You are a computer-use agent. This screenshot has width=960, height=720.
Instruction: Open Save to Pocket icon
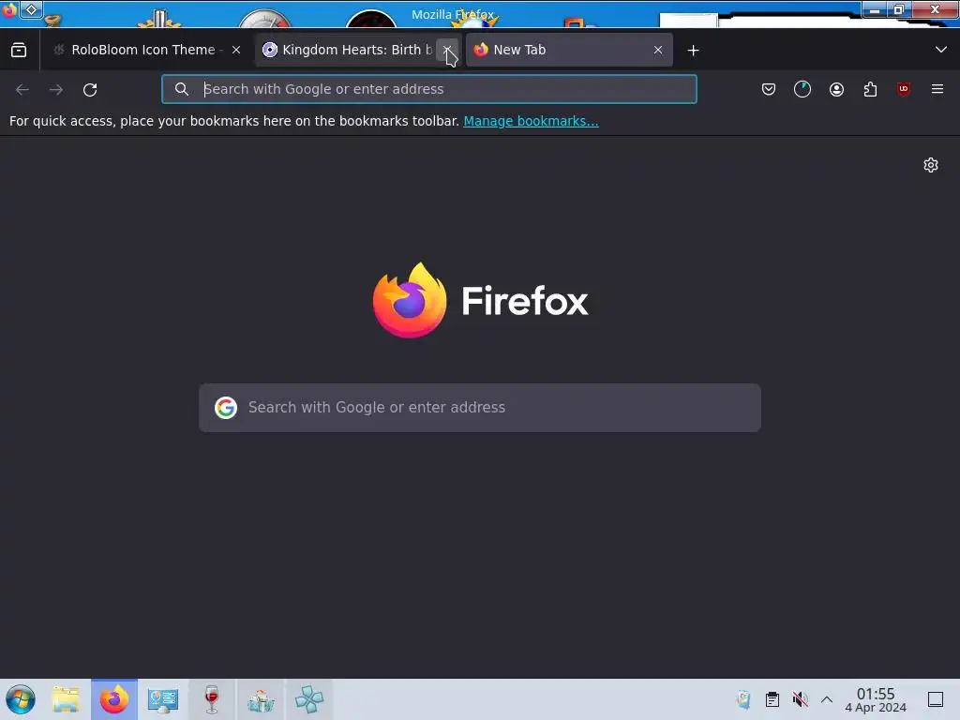[x=769, y=89]
